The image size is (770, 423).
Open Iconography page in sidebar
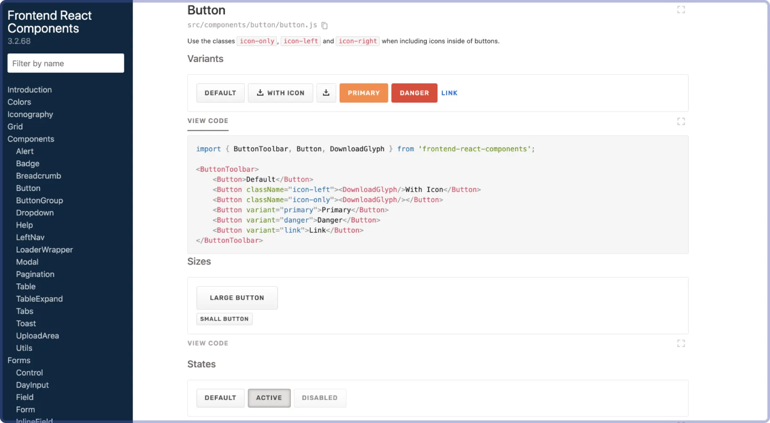(x=30, y=115)
